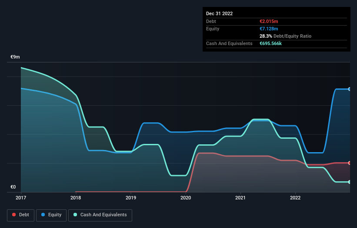
Task: Toggle Cash And Equivalents legend button
Action: (100, 215)
